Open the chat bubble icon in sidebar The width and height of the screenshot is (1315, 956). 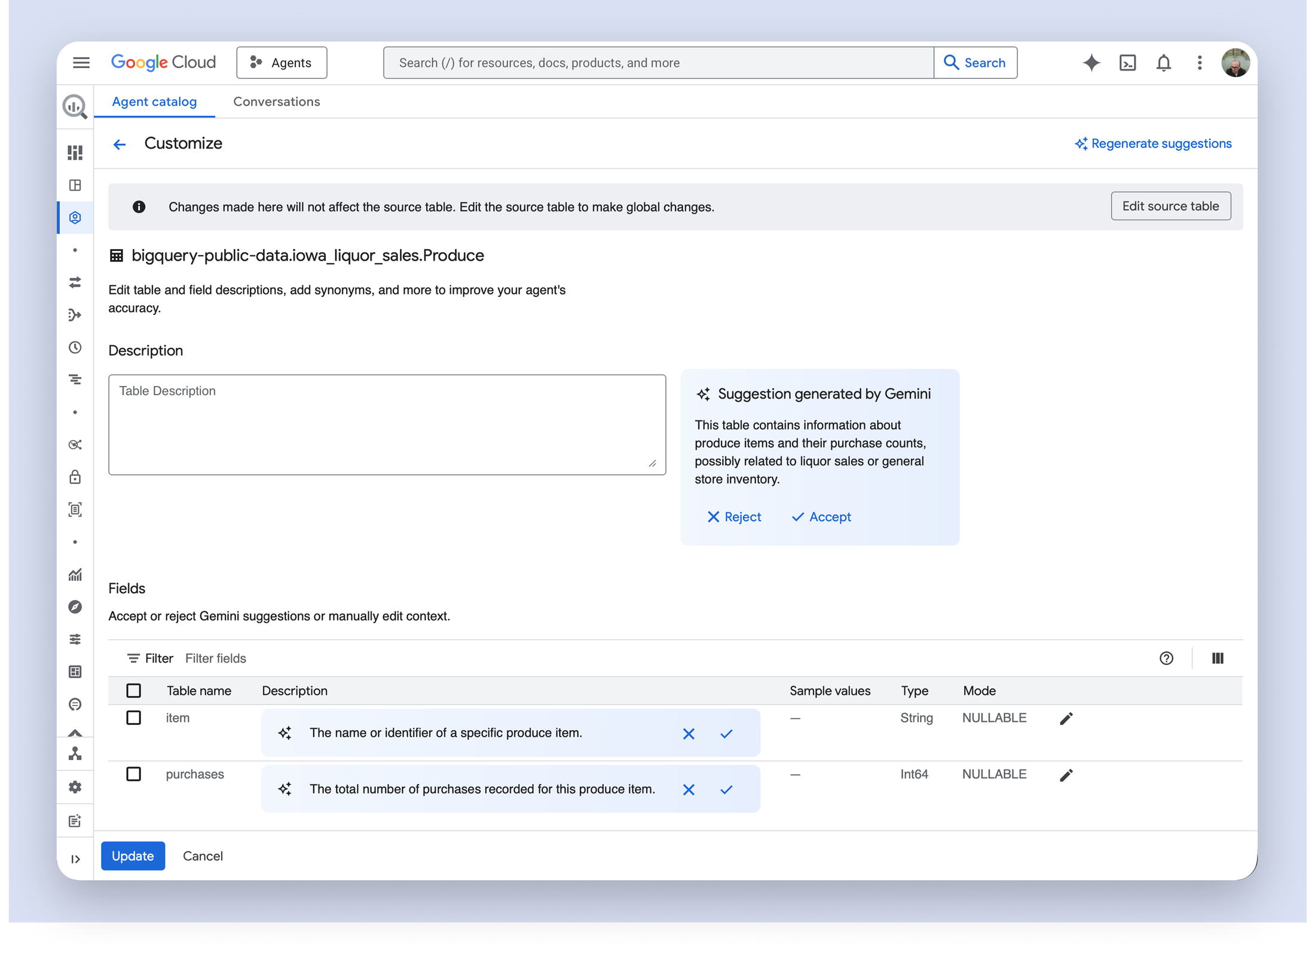tap(75, 704)
